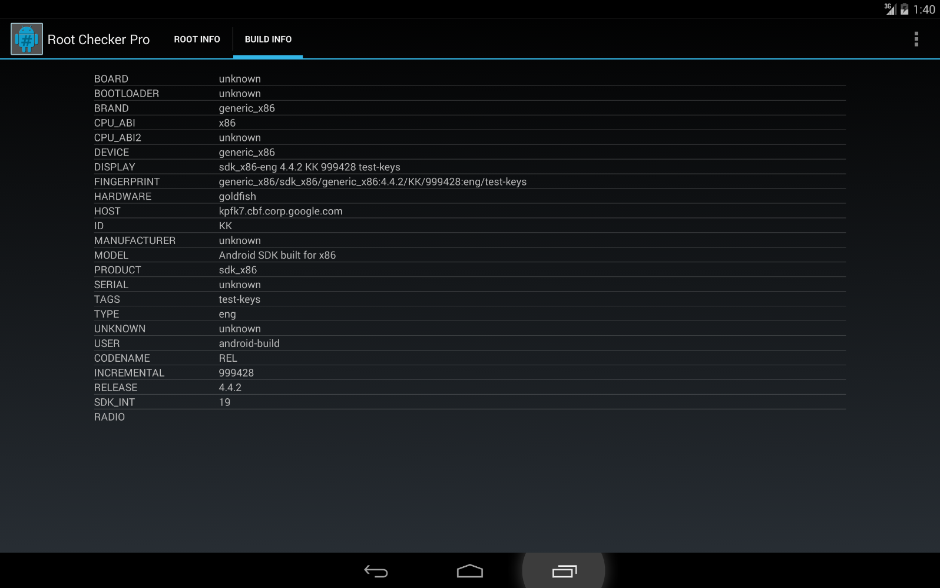Select the HARDWARE label
Screen dimensions: 940x588
123,197
